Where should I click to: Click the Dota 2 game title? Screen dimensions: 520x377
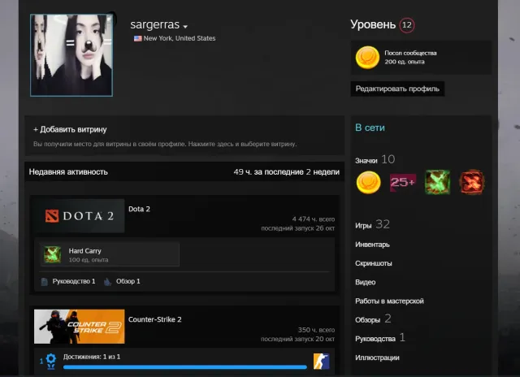pyautogui.click(x=139, y=210)
